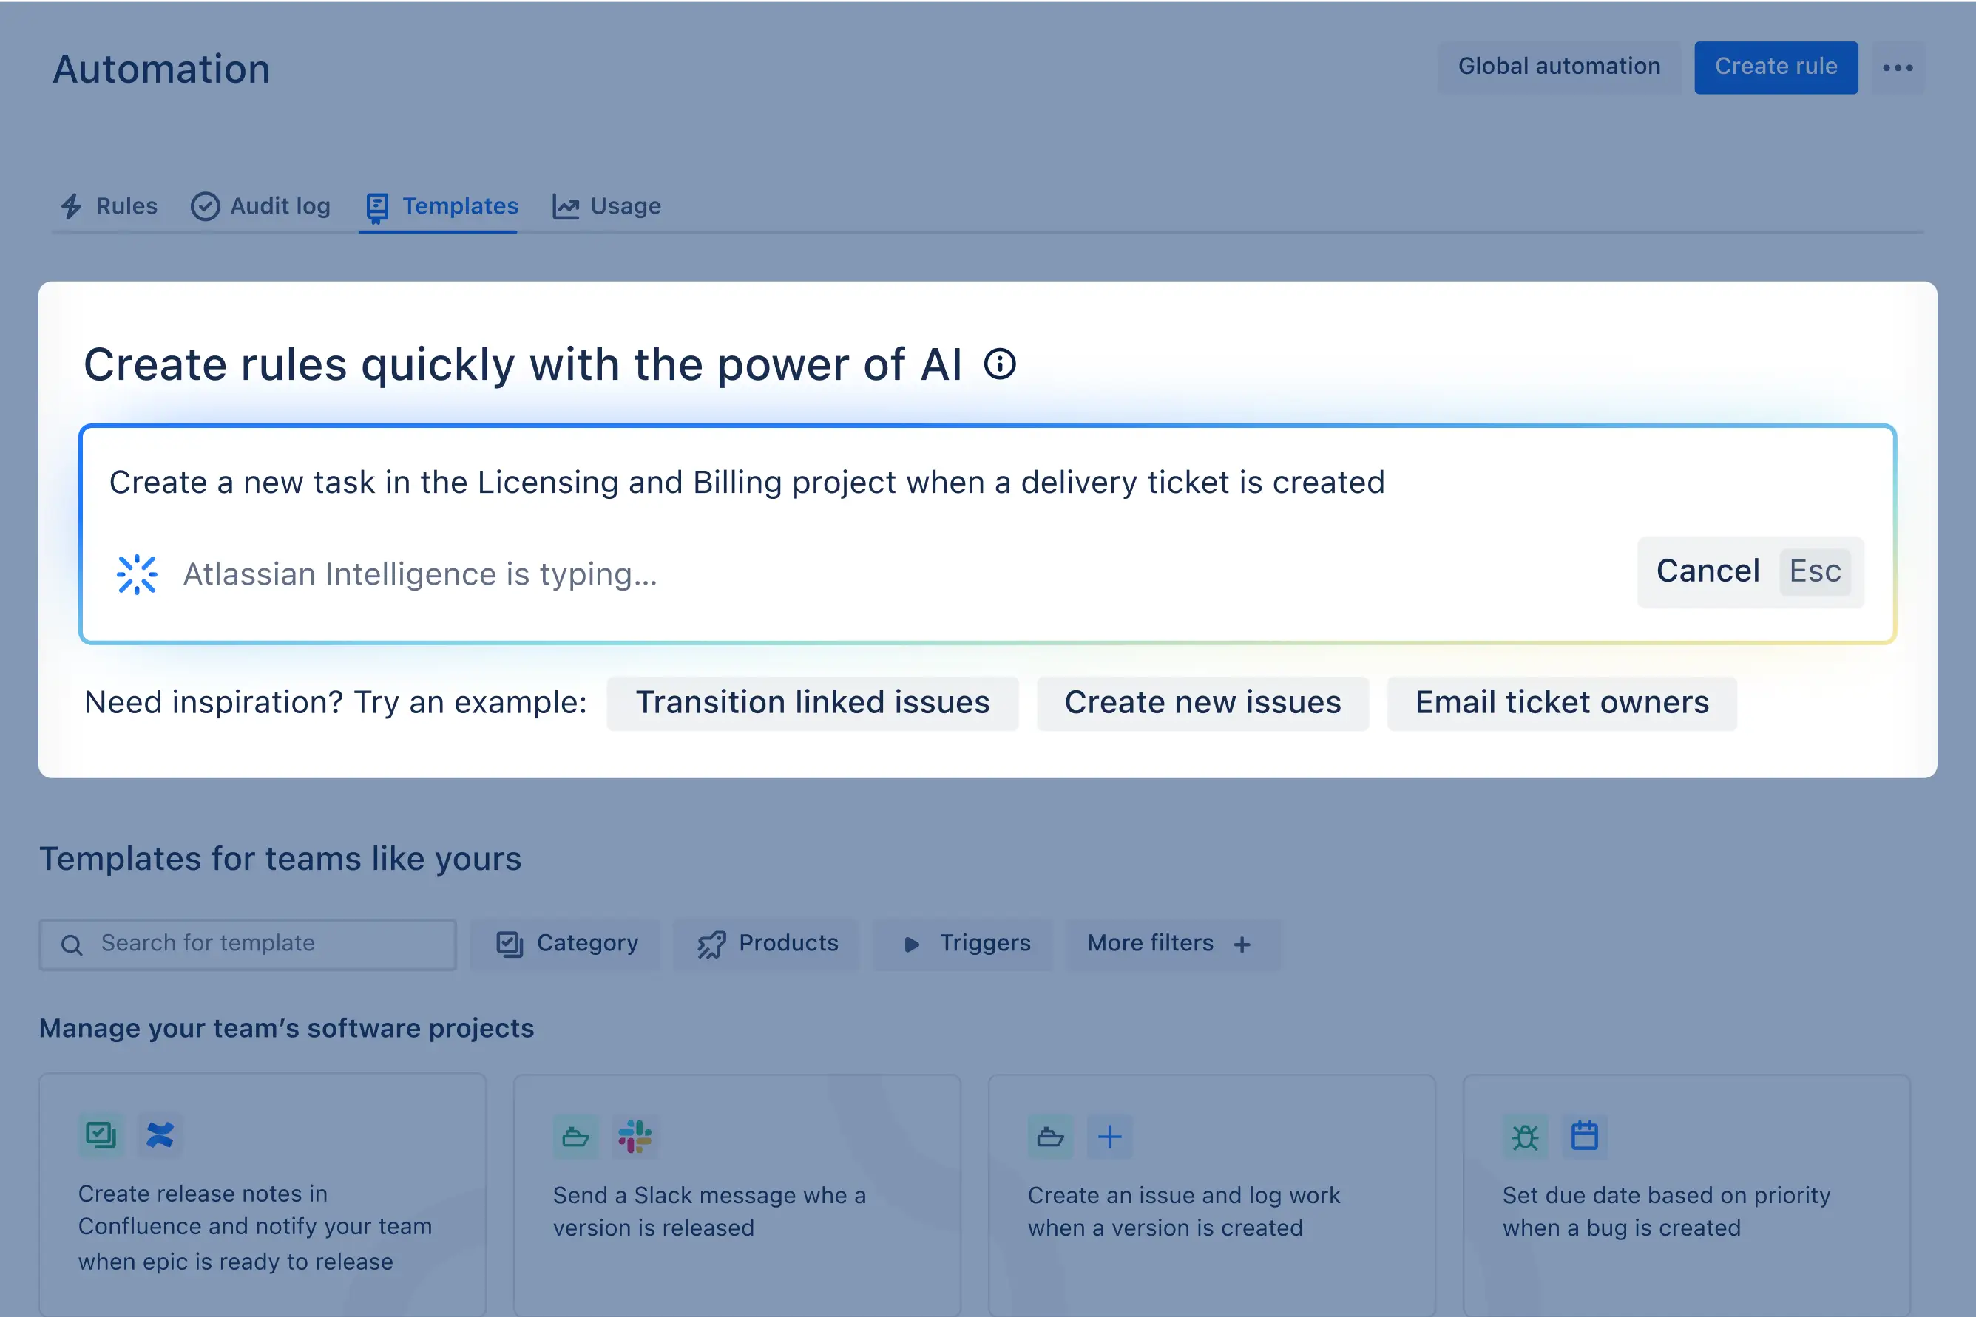Click 'Manage your team's software projects' heading
Viewport: 1976px width, 1317px height.
pos(287,1029)
